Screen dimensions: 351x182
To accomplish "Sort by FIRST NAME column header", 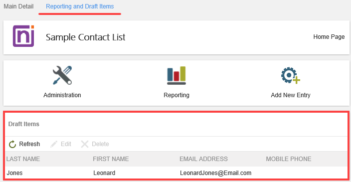I will 111,159.
